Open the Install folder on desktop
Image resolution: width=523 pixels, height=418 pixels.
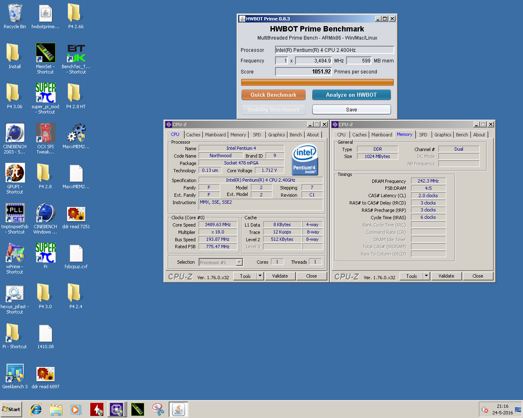[x=15, y=56]
